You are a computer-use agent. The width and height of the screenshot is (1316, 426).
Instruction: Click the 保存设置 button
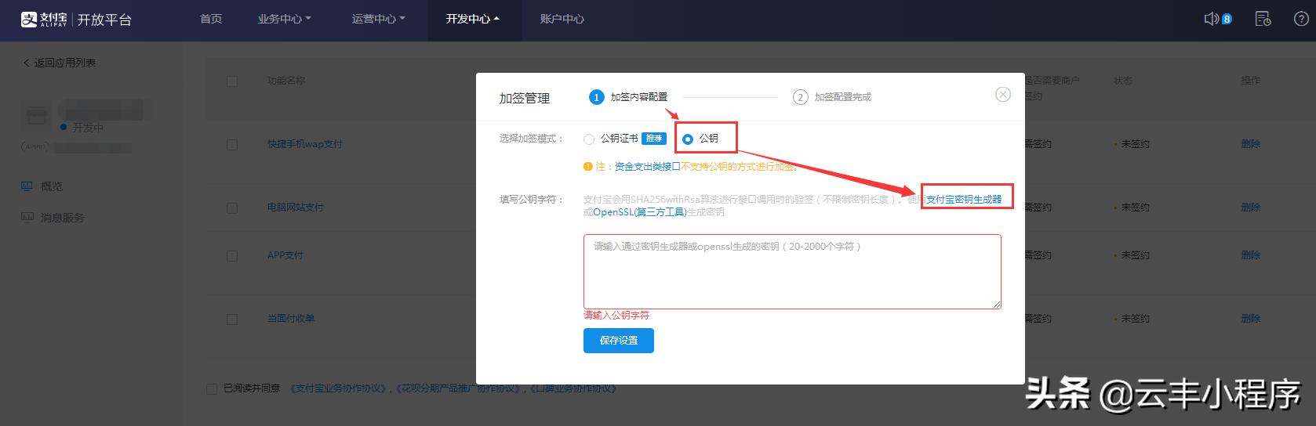coord(619,341)
